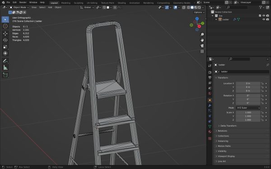Open the viewport Object menu

click(x=58, y=7)
